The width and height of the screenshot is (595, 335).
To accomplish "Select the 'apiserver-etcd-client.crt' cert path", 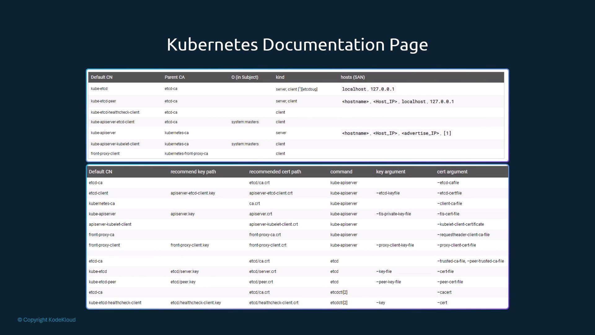I will [x=271, y=193].
